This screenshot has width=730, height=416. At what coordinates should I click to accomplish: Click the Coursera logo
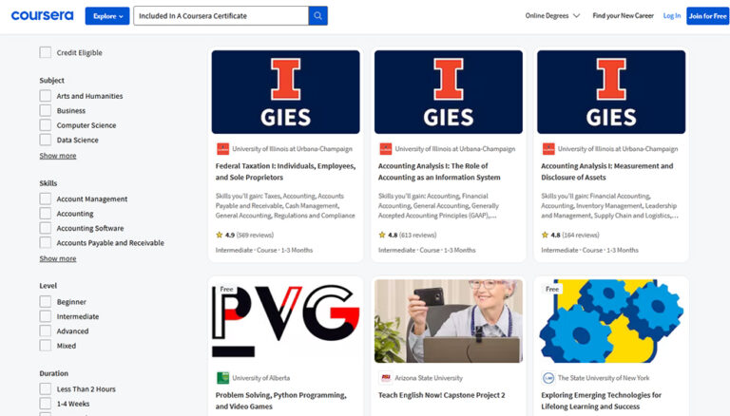(42, 15)
